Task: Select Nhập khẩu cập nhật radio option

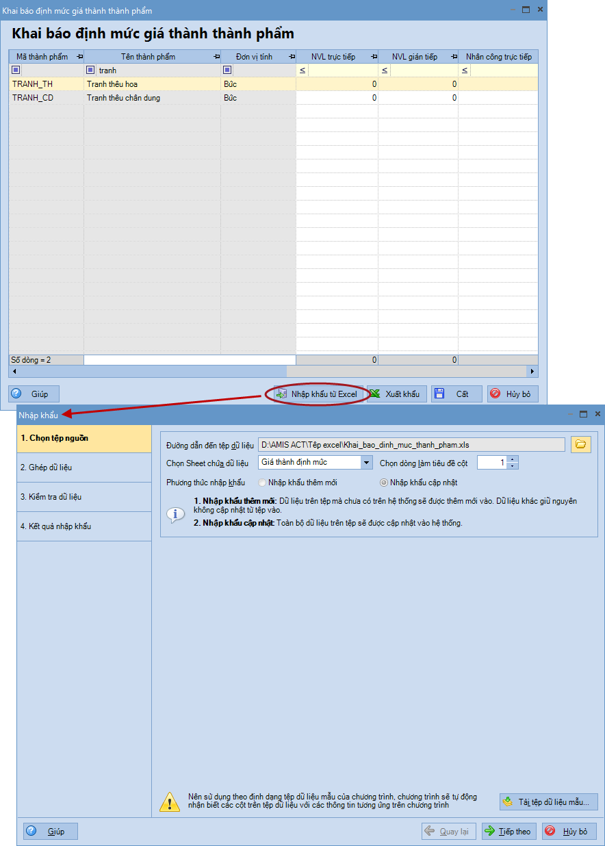Action: [384, 483]
